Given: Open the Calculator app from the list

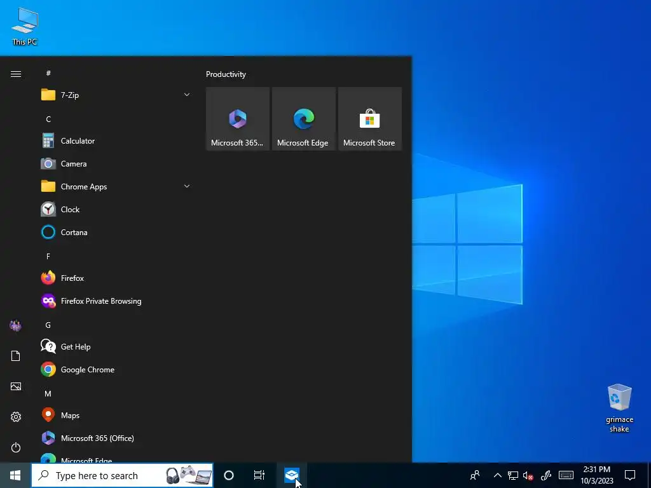Looking at the screenshot, I should coord(116,141).
